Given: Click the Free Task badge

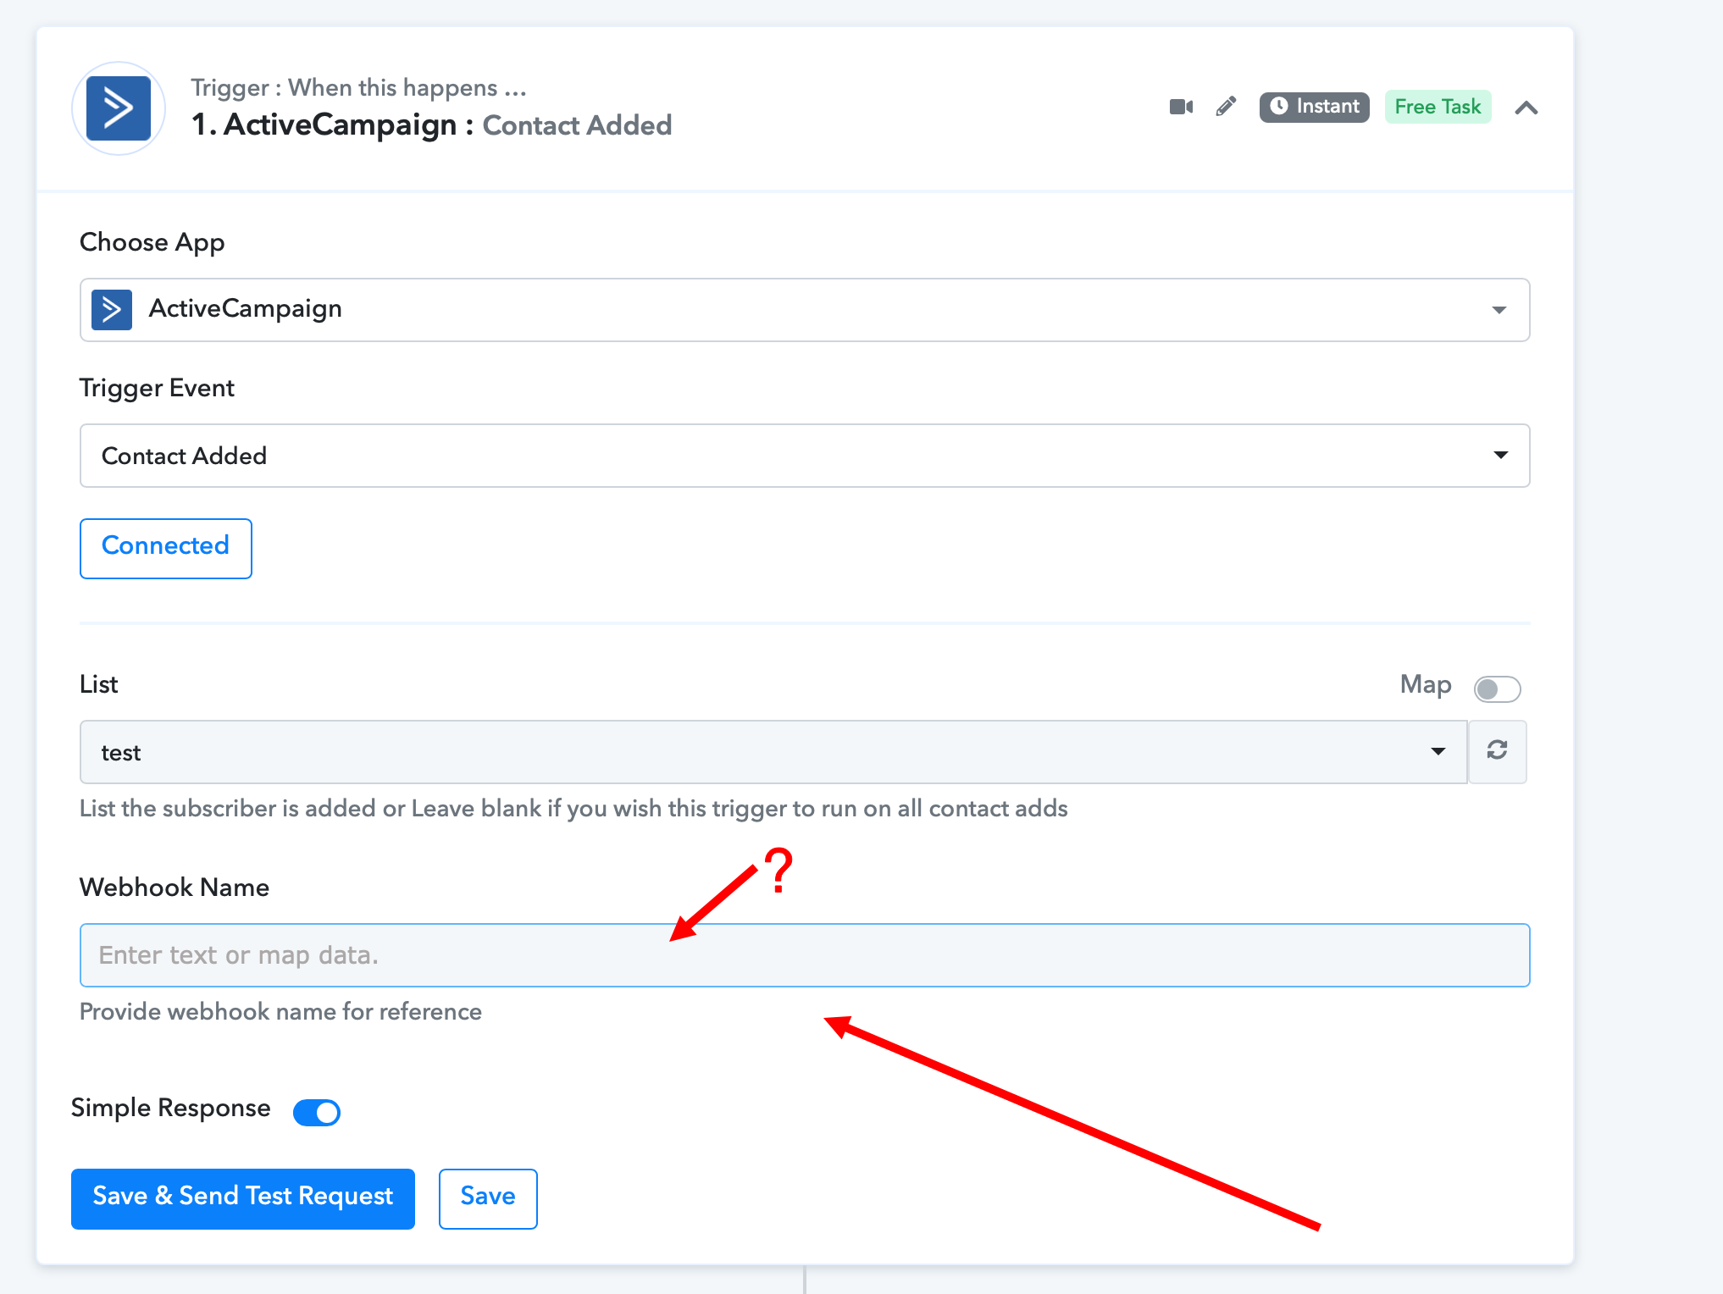Looking at the screenshot, I should [x=1438, y=107].
